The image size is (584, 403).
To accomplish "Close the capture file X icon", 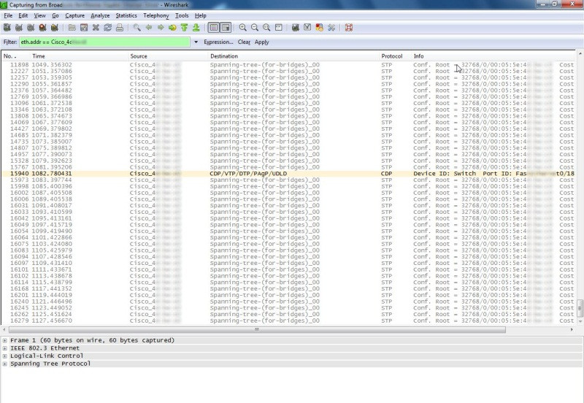I will [x=96, y=28].
